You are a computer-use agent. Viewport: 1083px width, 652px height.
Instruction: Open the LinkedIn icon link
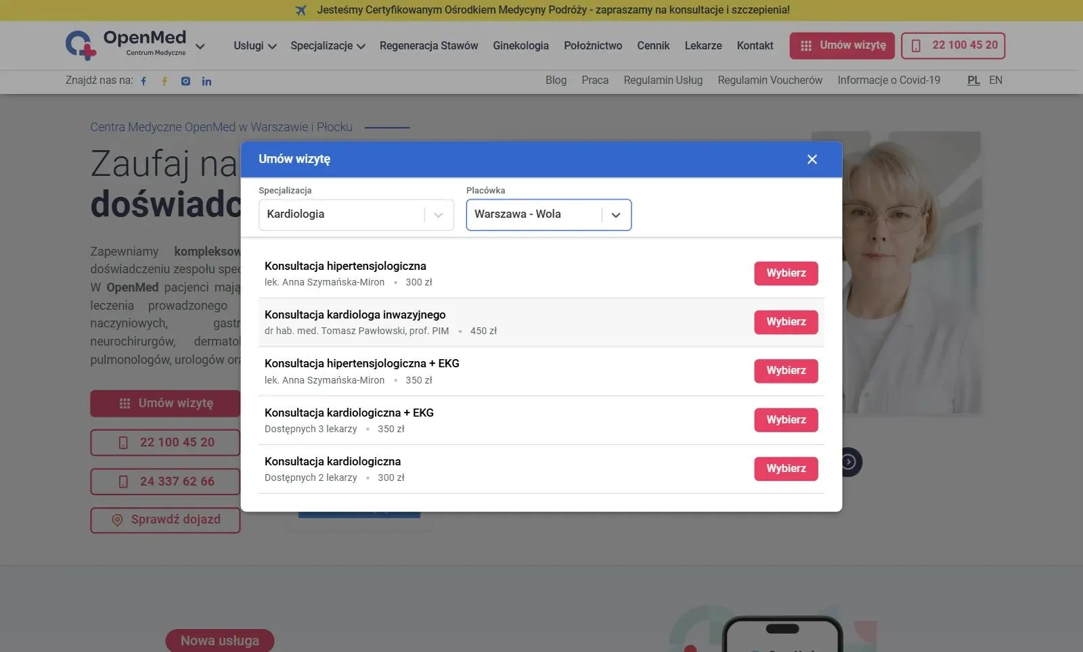coord(206,81)
